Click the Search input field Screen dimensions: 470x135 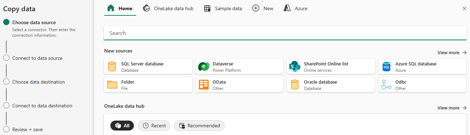coord(285,33)
